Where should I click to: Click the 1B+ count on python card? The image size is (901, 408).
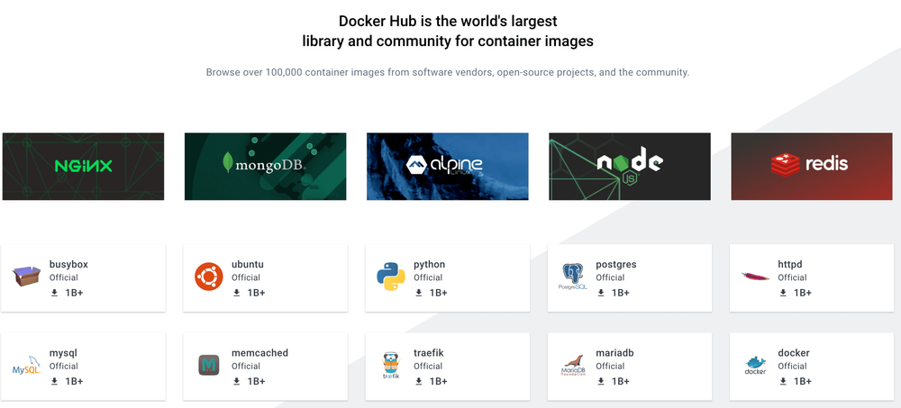(x=439, y=293)
